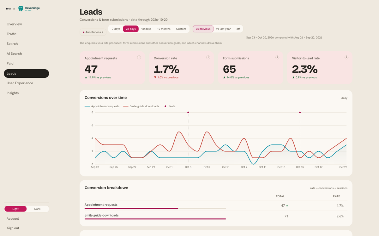Open User Experience page
379x236 pixels.
click(x=26, y=83)
